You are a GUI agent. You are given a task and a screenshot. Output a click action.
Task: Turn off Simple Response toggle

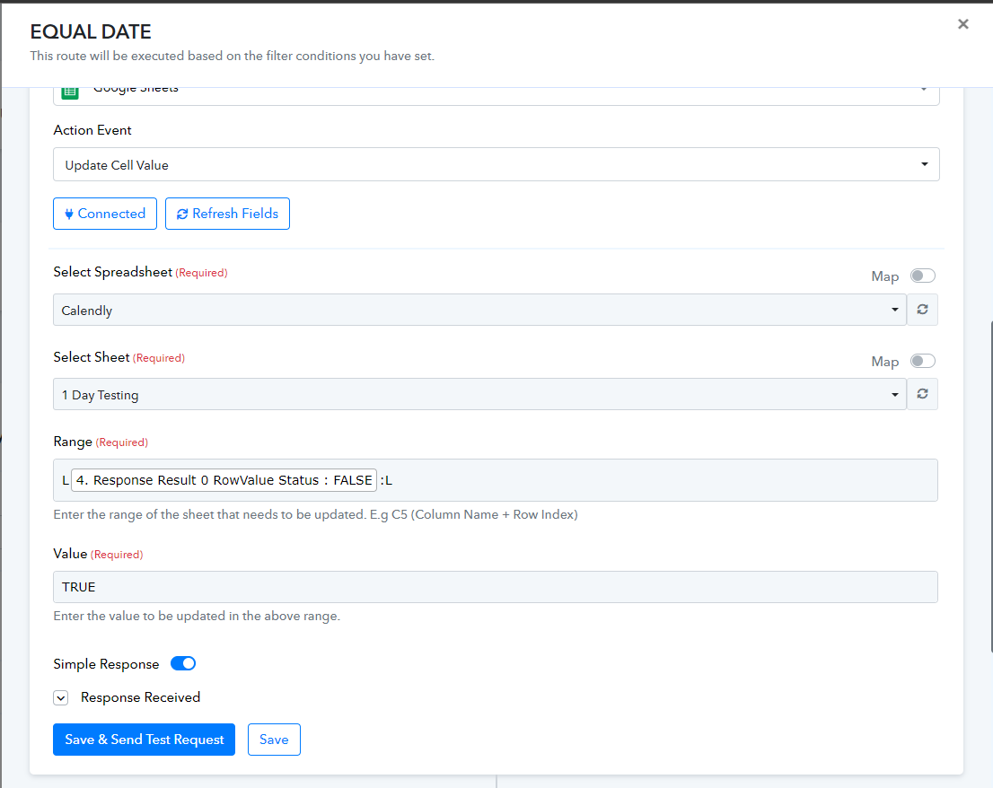pyautogui.click(x=183, y=664)
